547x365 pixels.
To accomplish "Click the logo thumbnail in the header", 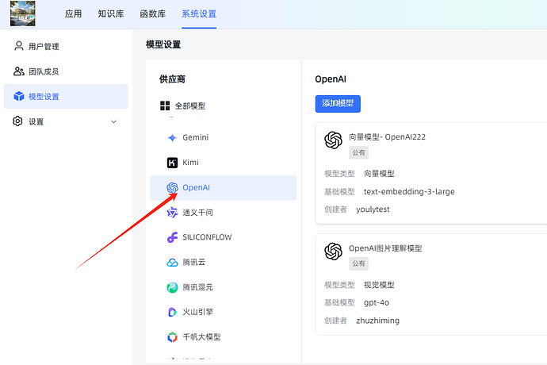I will [x=23, y=13].
